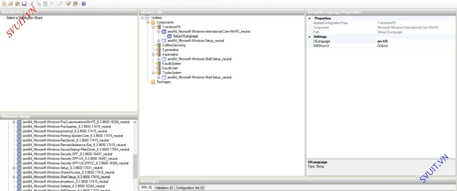Click cube icon beside Sidebar component
Screen dimensions: 457x191
click(19, 186)
